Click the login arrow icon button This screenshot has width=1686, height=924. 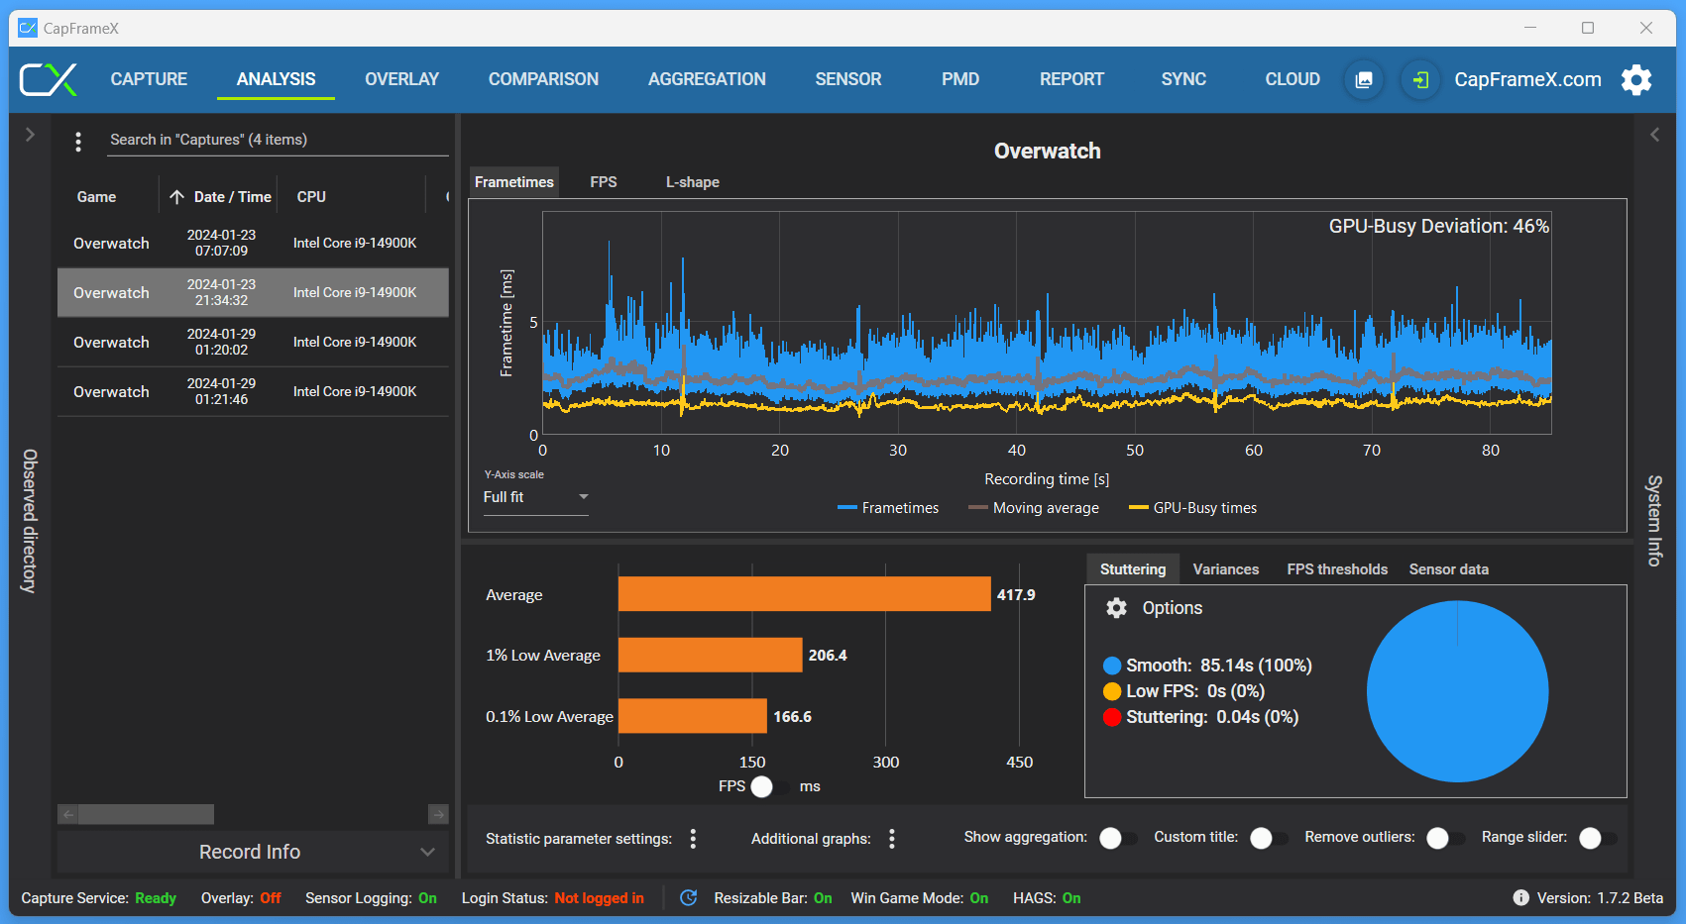[1420, 79]
